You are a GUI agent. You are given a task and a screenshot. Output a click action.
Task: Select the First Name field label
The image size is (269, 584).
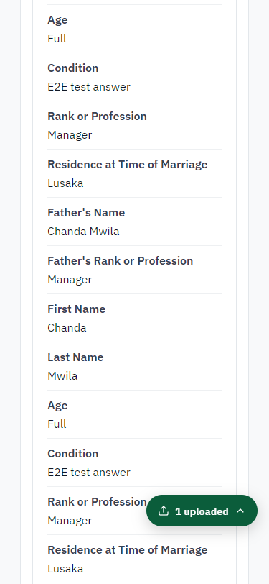tap(77, 309)
